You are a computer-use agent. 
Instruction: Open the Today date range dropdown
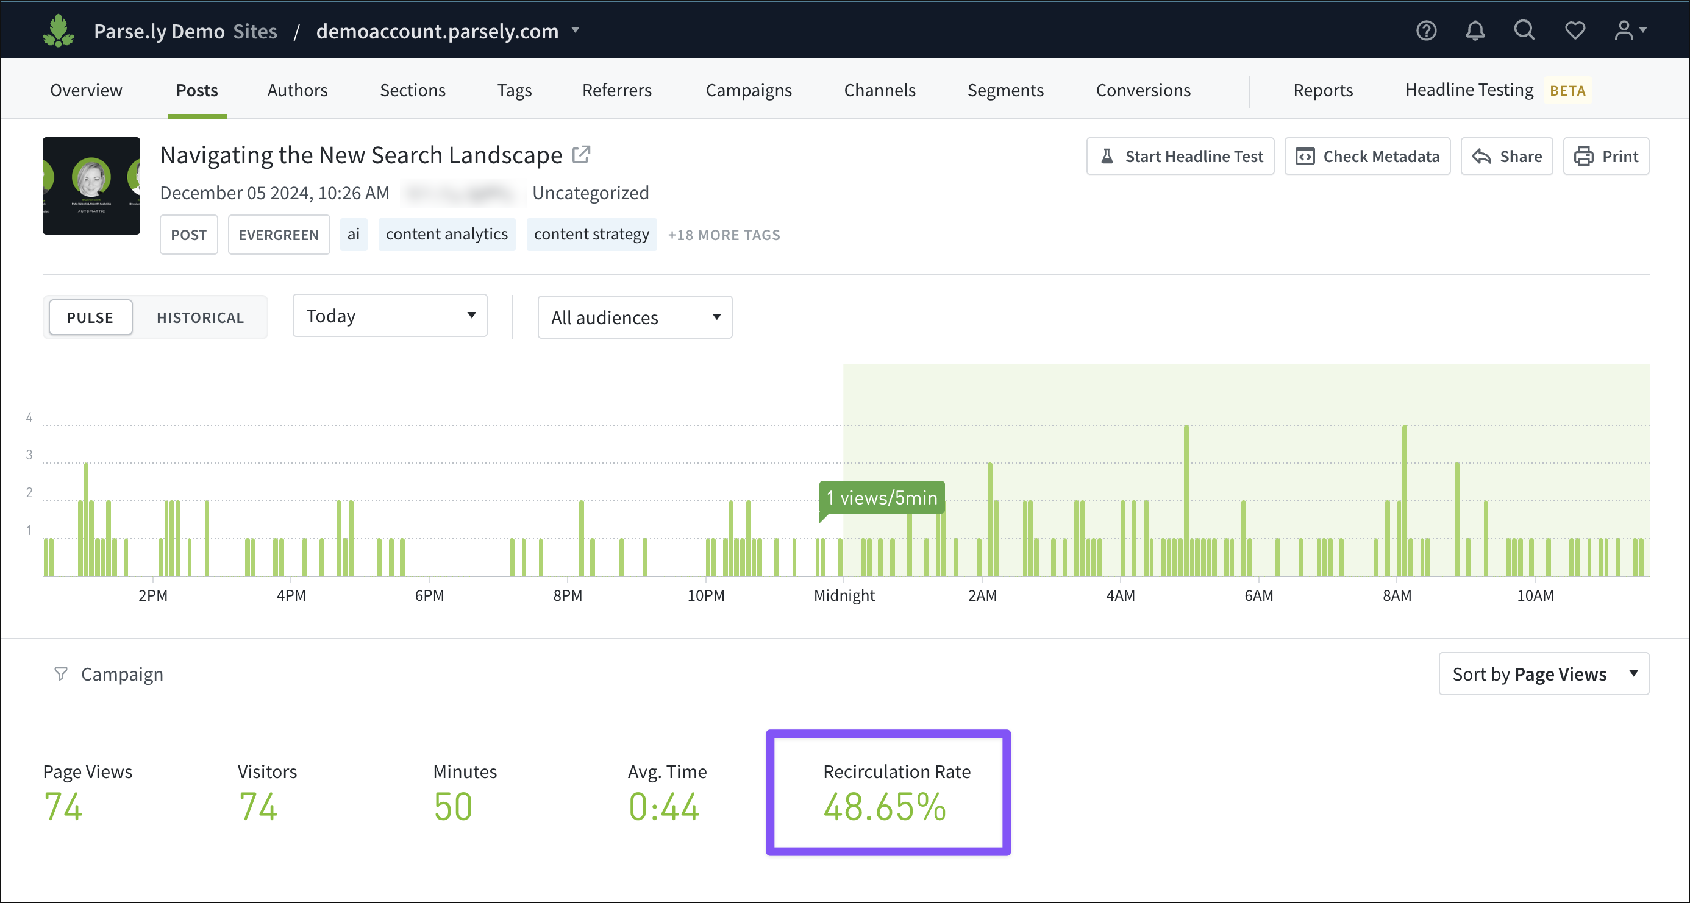point(390,316)
